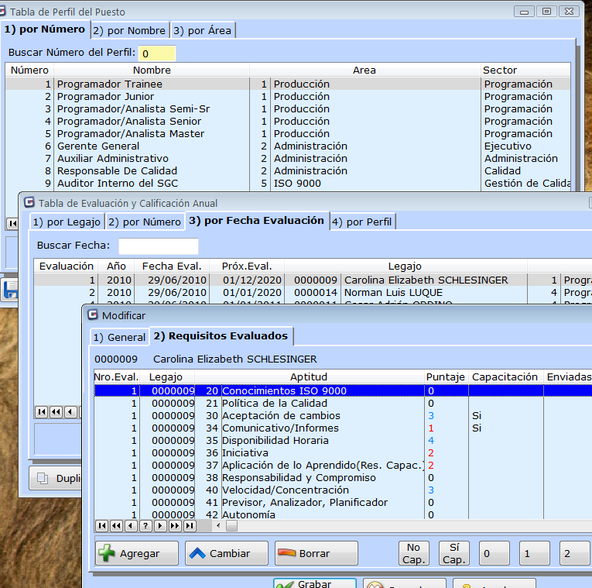Select the "1) General" tab in Modificar
Image resolution: width=592 pixels, height=588 pixels.
[x=119, y=337]
